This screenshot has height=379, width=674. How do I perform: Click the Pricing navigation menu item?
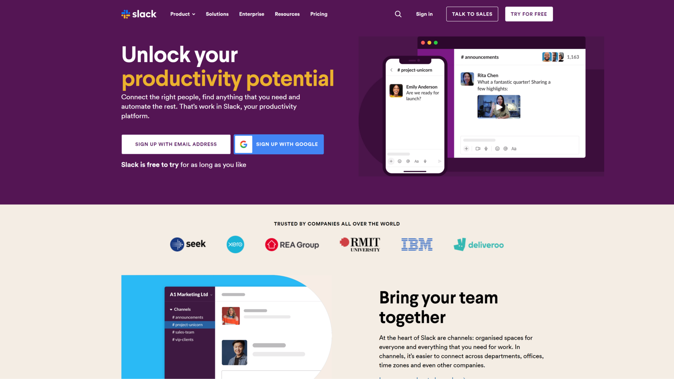[319, 14]
